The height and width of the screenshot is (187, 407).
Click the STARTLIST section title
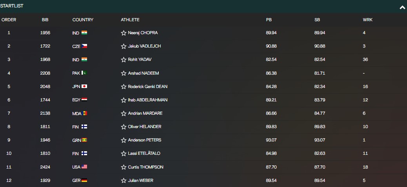[12, 6]
